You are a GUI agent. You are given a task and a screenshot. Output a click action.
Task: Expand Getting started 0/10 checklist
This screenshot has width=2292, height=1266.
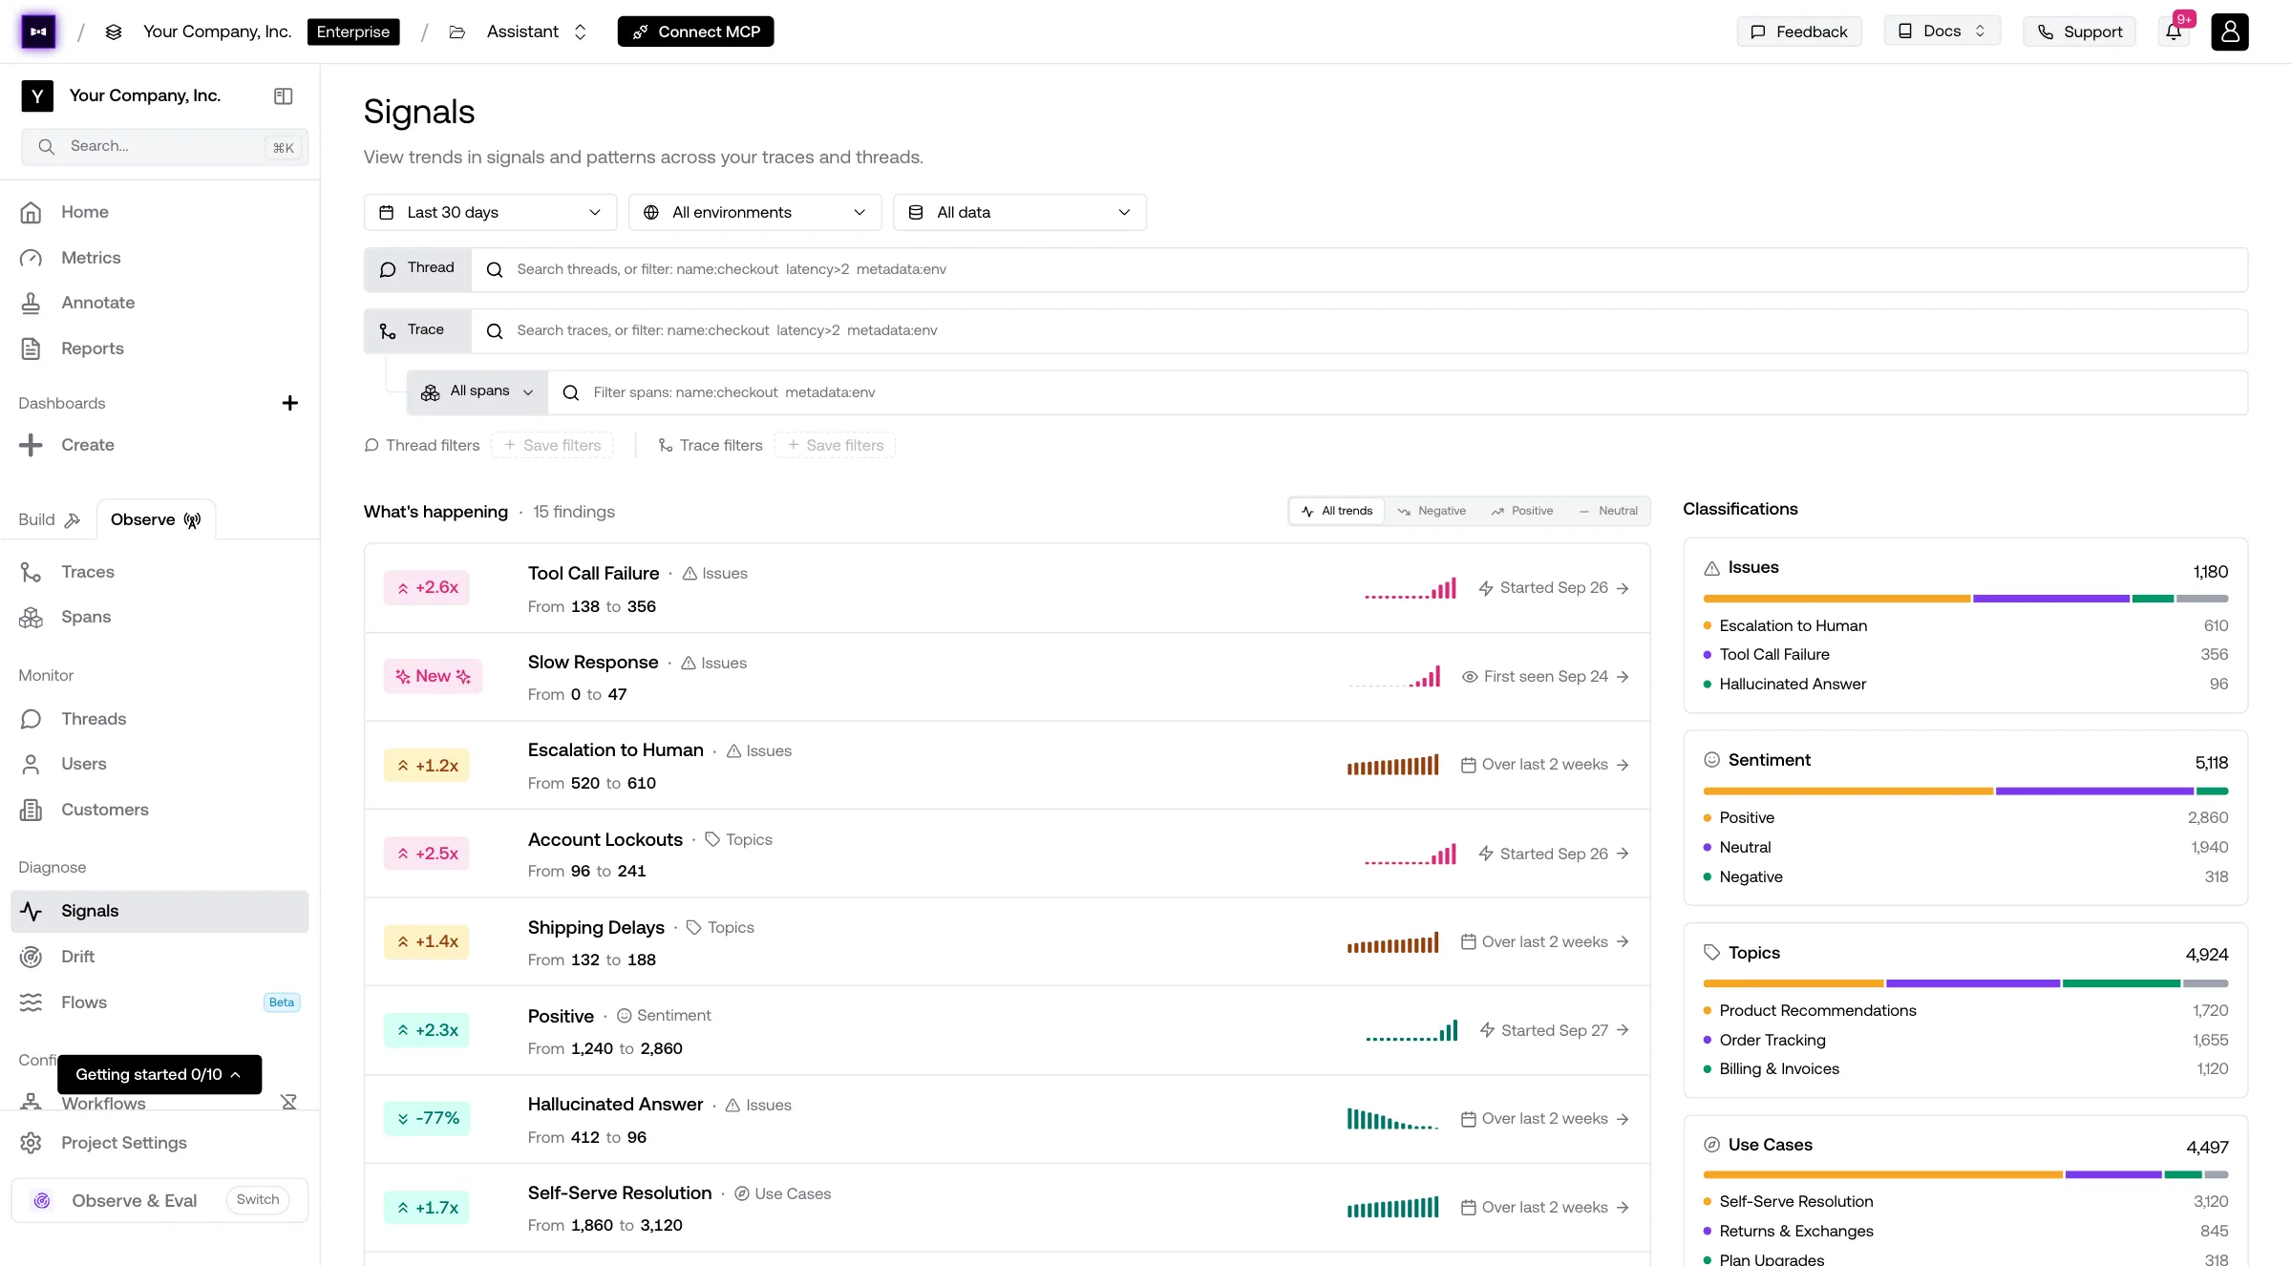[x=159, y=1074]
